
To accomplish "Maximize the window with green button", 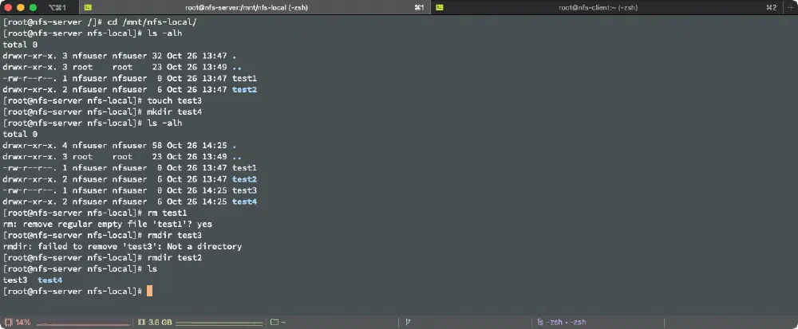I will (x=33, y=8).
